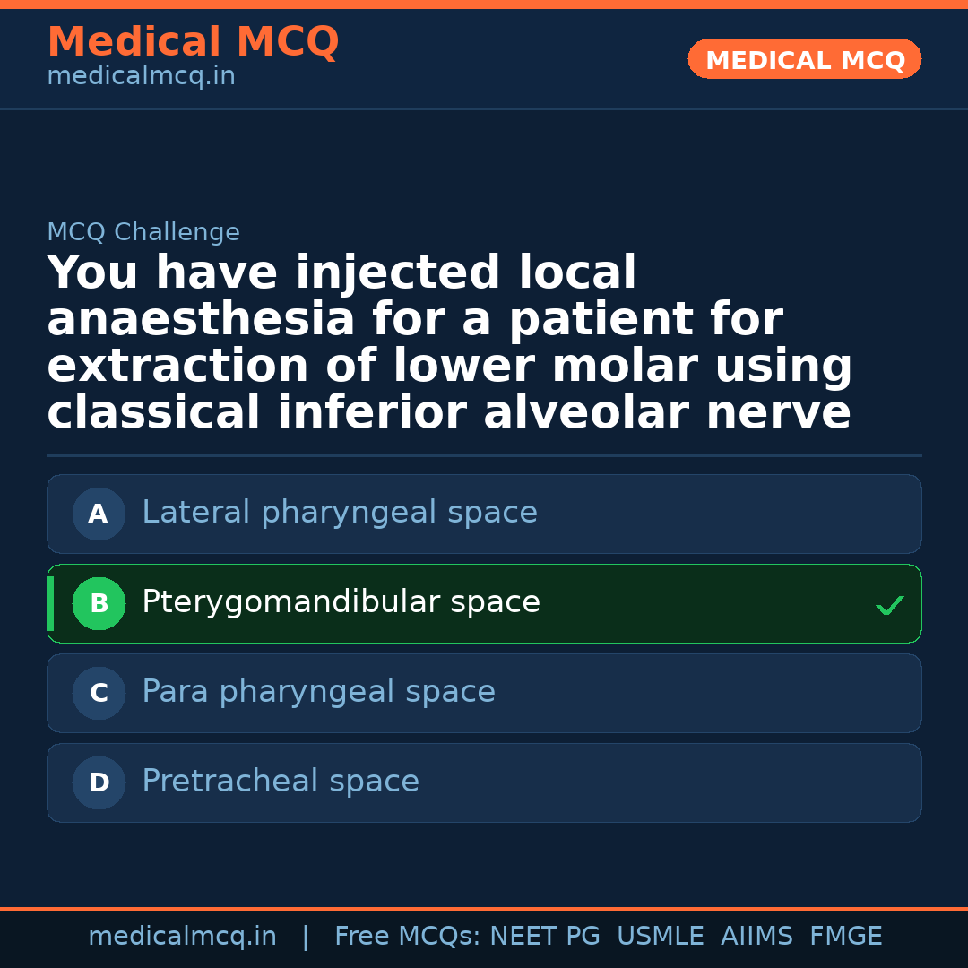The width and height of the screenshot is (968, 968).
Task: Click "FMGE" in the footer
Action: pos(845,937)
